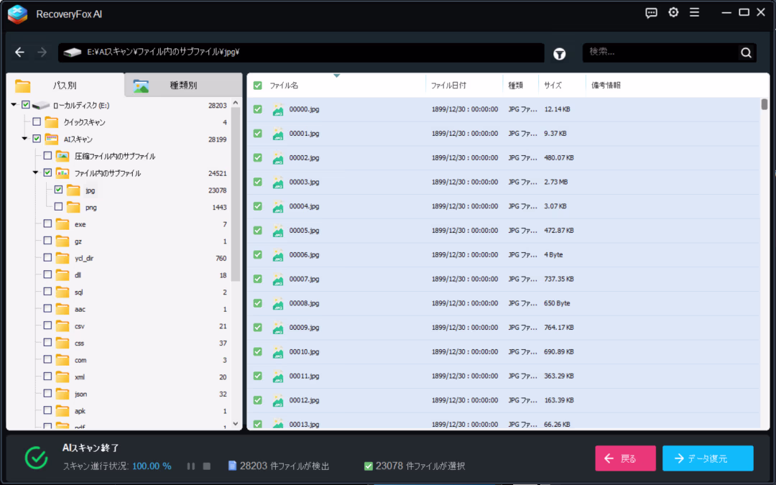This screenshot has width=776, height=485.
Task: Stop the scan
Action: click(207, 466)
